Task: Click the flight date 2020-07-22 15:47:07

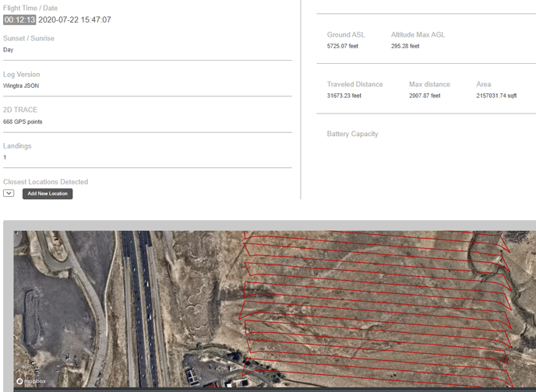Action: 75,19
